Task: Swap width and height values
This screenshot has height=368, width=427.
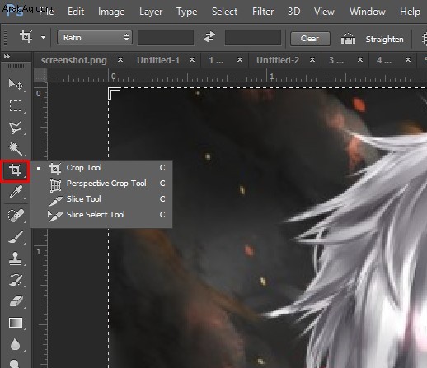Action: coord(209,37)
